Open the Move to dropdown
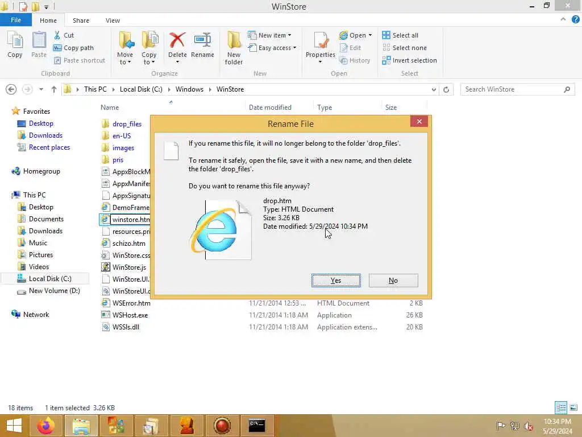The height and width of the screenshot is (437, 582). 125,48
